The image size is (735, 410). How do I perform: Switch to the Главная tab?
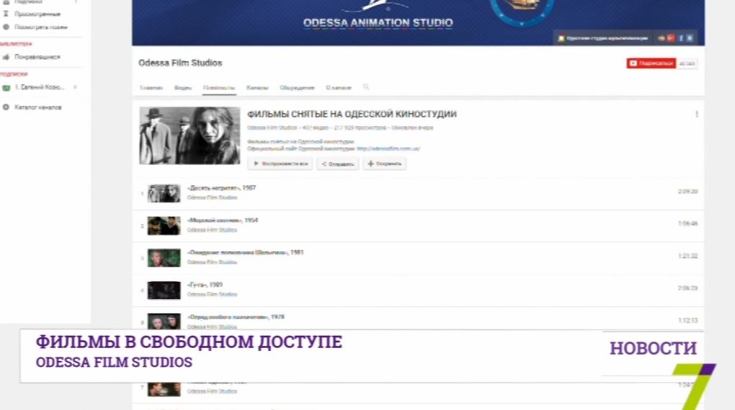click(151, 88)
